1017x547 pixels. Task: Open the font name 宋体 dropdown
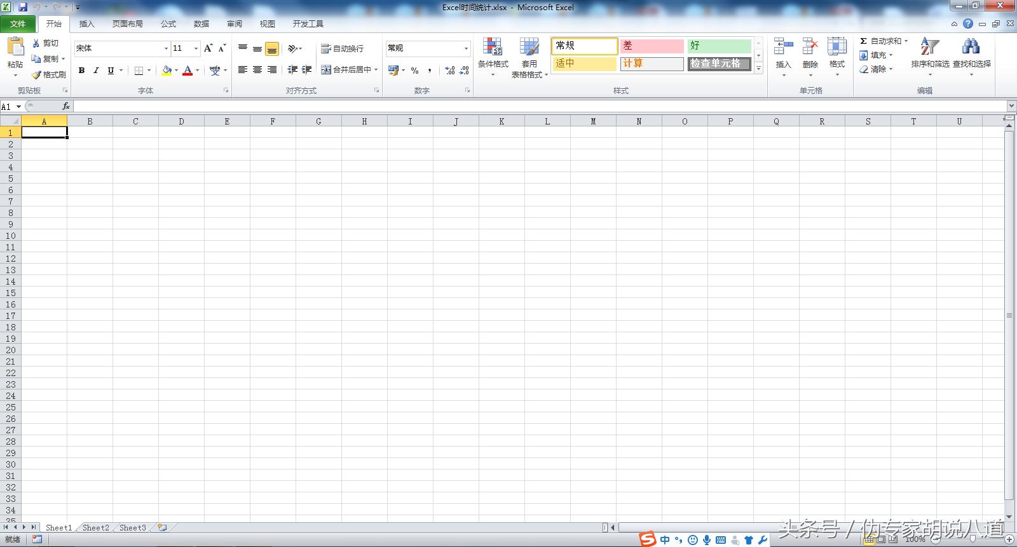point(166,48)
